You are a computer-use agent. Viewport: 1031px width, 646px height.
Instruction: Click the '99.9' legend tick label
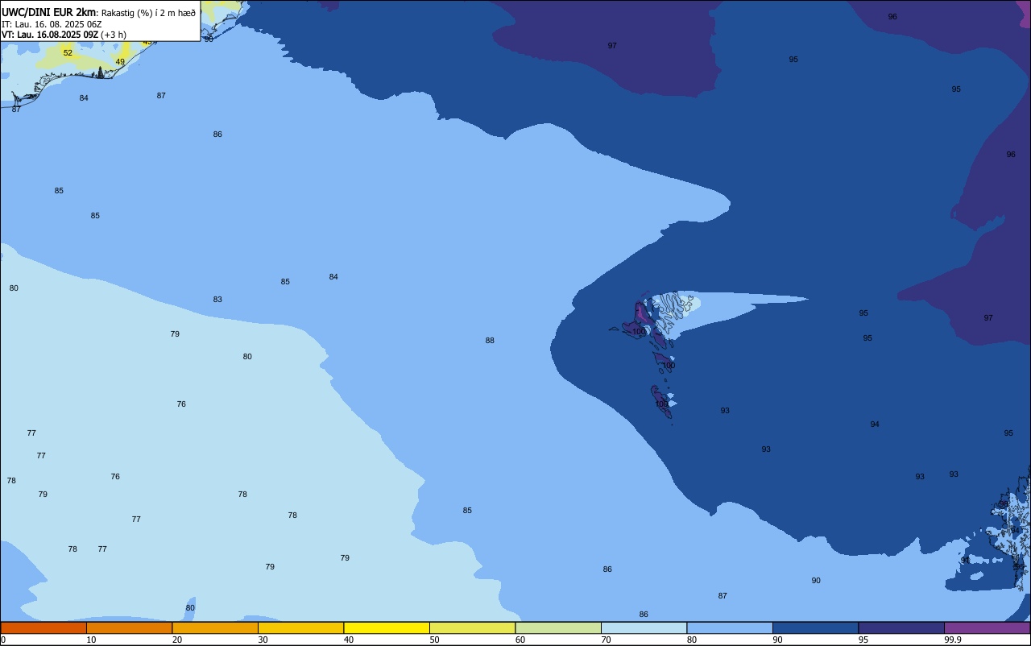(x=953, y=640)
